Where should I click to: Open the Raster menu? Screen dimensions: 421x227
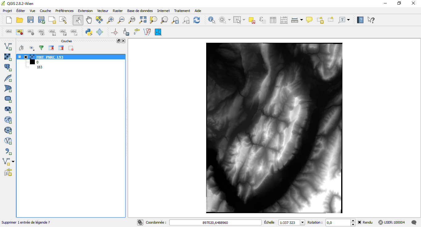pos(117,10)
